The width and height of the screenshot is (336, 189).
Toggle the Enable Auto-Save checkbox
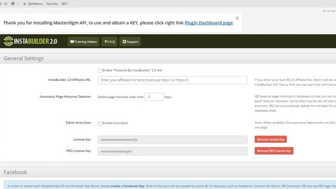(x=100, y=123)
